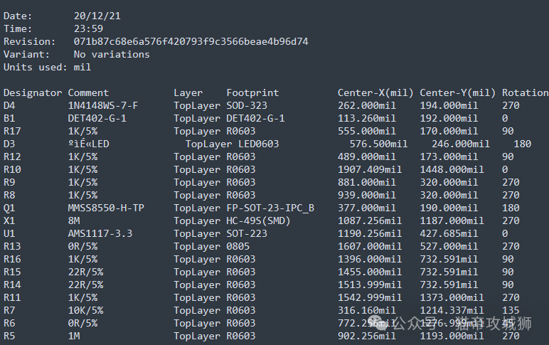Click the 1907.409mil center-X value
The width and height of the screenshot is (549, 345).
pyautogui.click(x=369, y=170)
